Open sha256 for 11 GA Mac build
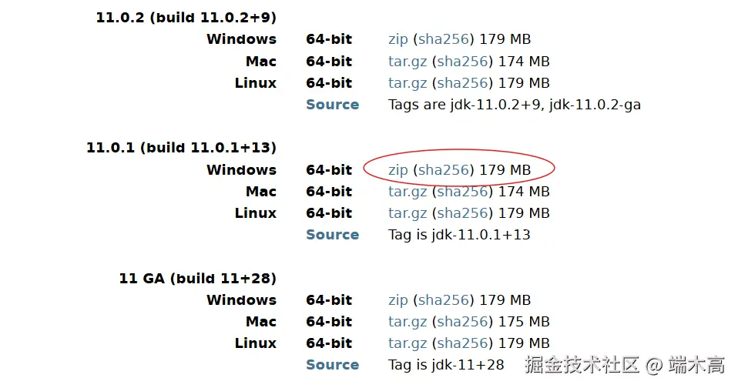The height and width of the screenshot is (388, 738). click(463, 322)
